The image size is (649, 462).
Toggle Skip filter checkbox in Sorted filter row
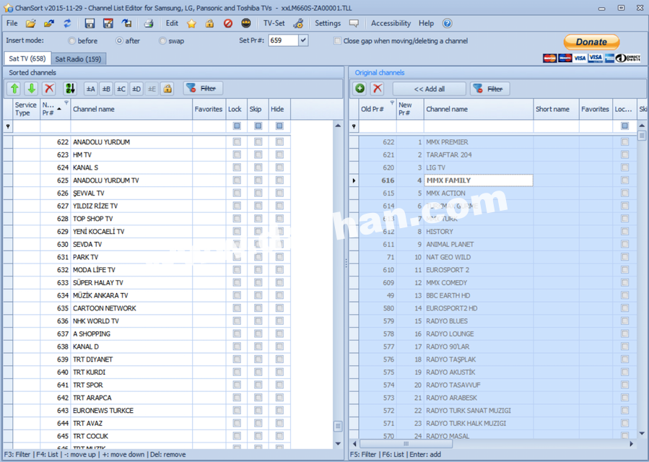[258, 126]
